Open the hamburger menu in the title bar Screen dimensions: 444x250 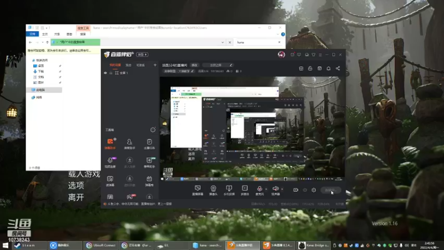320,54
